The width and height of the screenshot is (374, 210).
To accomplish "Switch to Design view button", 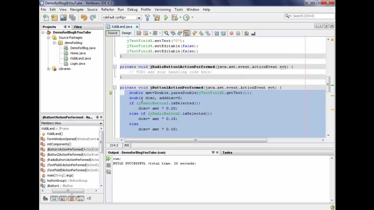I will click(x=127, y=33).
